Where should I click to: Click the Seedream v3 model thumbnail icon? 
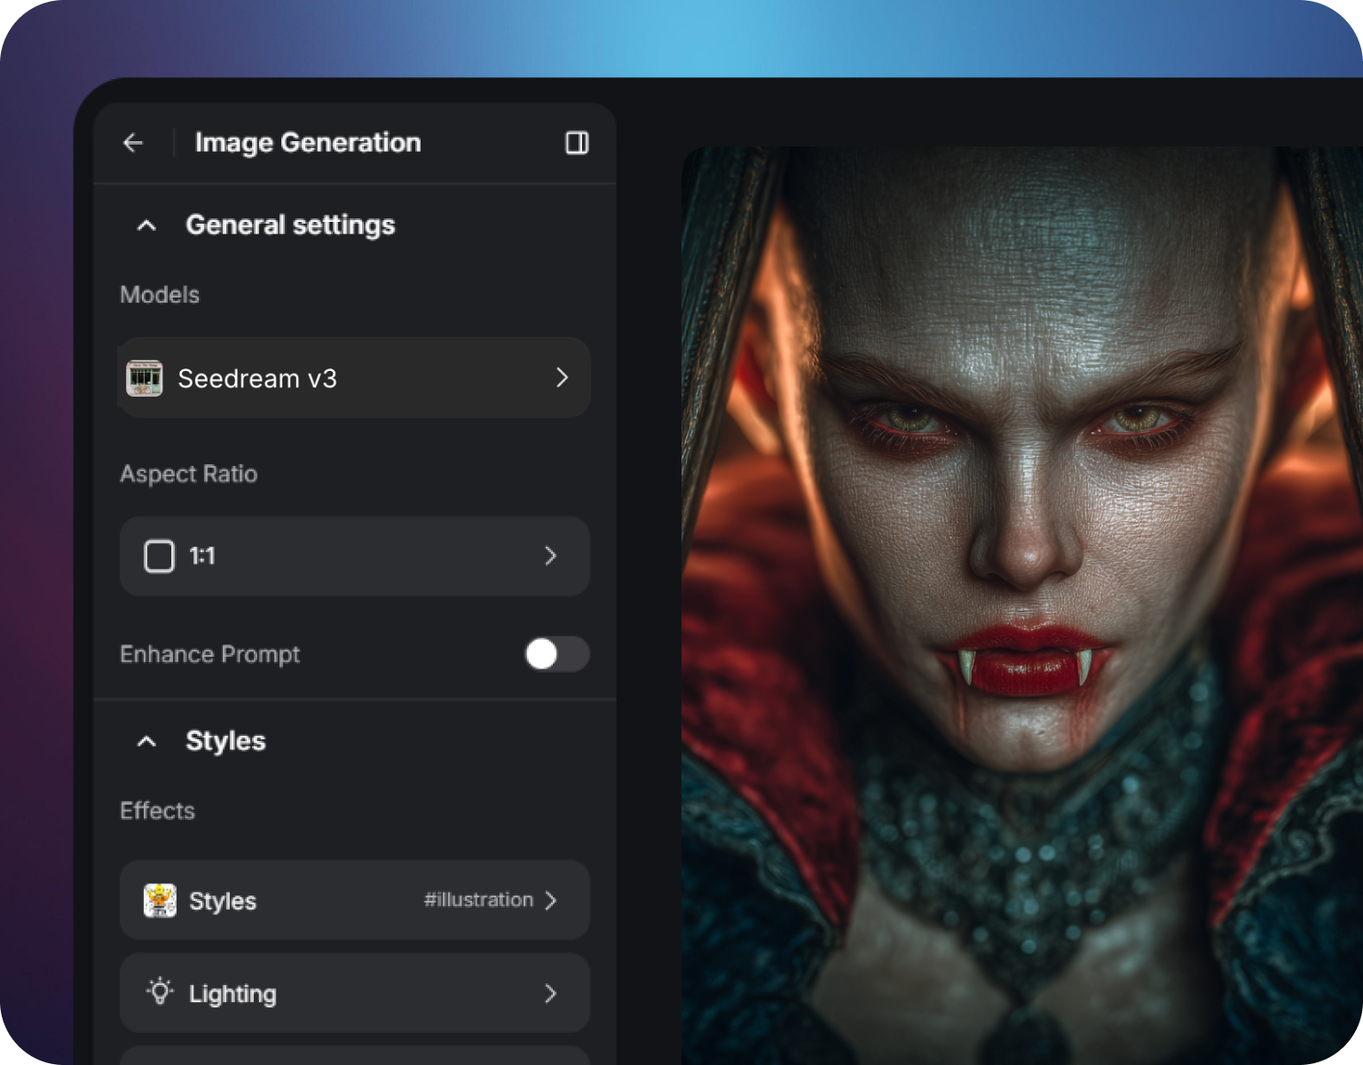pyautogui.click(x=144, y=378)
